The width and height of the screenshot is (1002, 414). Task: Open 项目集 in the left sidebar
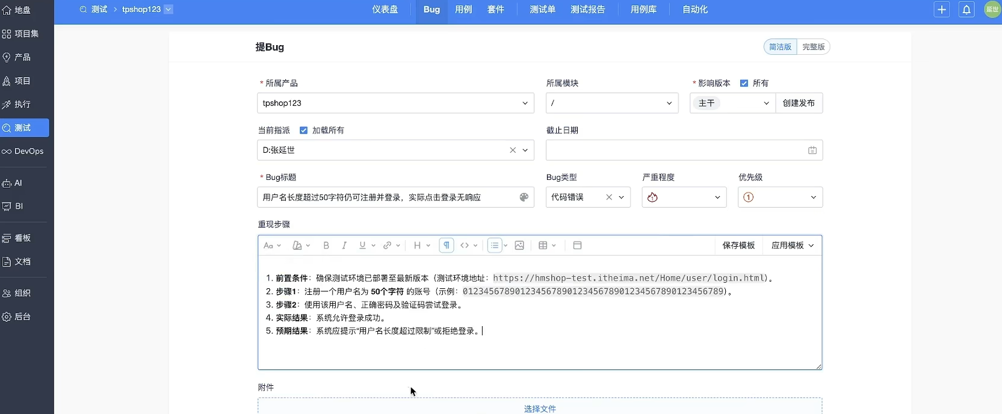coord(20,34)
